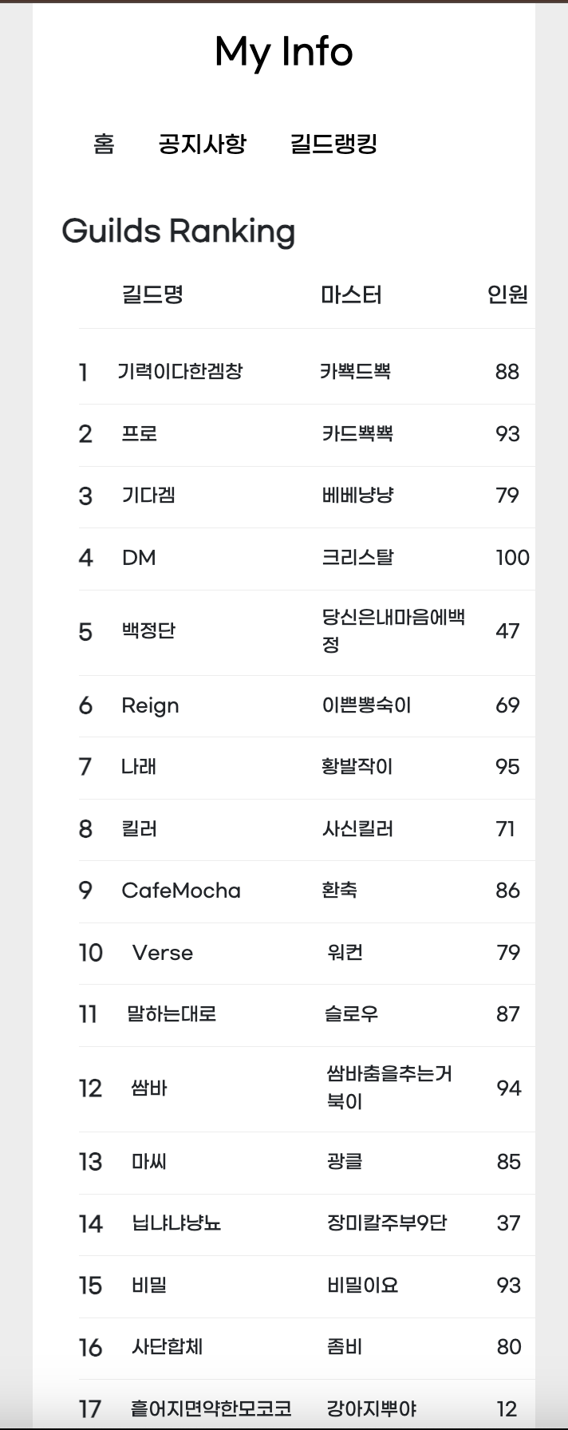568x1430 pixels.
Task: Click the My Info heading
Action: pyautogui.click(x=283, y=52)
